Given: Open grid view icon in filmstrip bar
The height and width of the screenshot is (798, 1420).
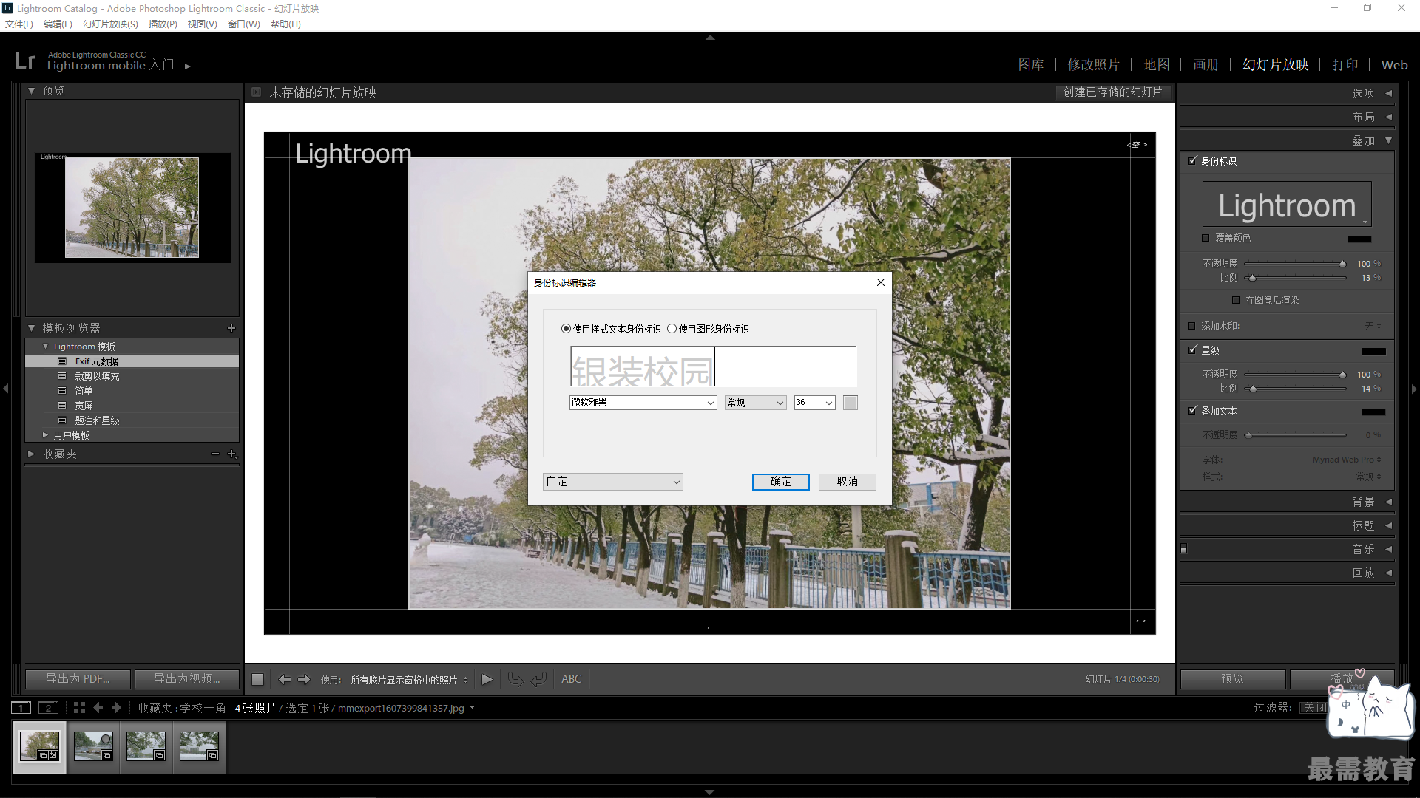Looking at the screenshot, I should tap(79, 708).
